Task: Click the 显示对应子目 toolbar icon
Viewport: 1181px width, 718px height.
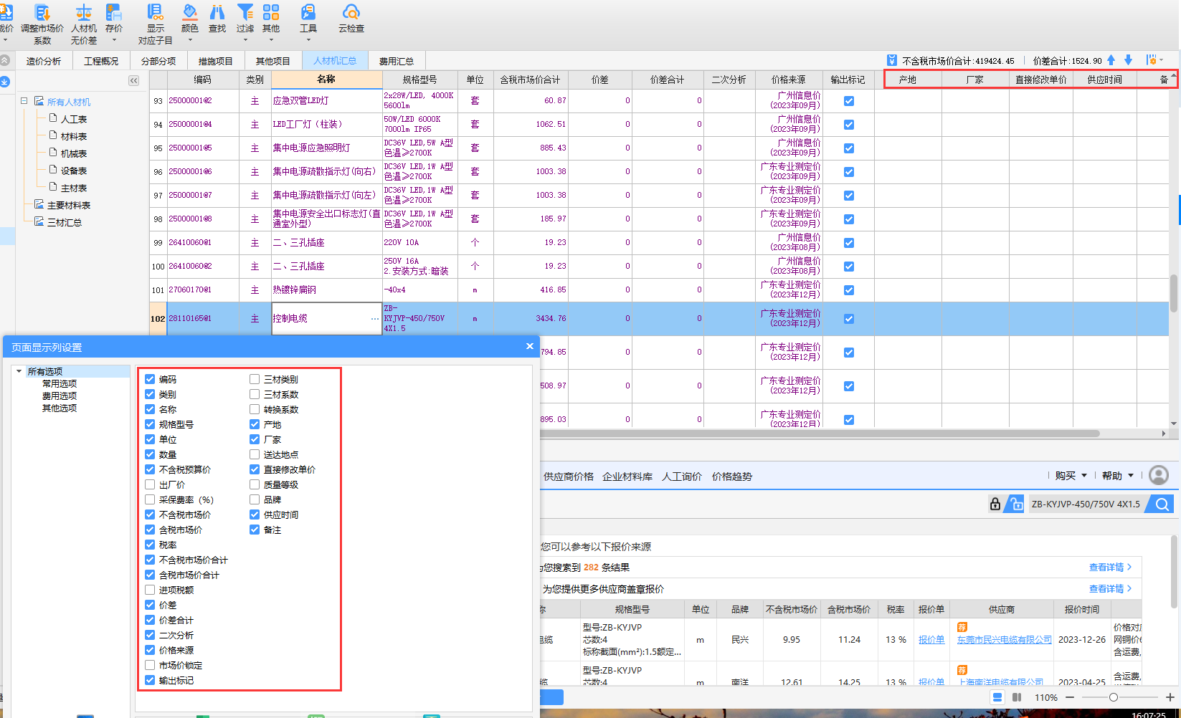Action: tap(155, 13)
